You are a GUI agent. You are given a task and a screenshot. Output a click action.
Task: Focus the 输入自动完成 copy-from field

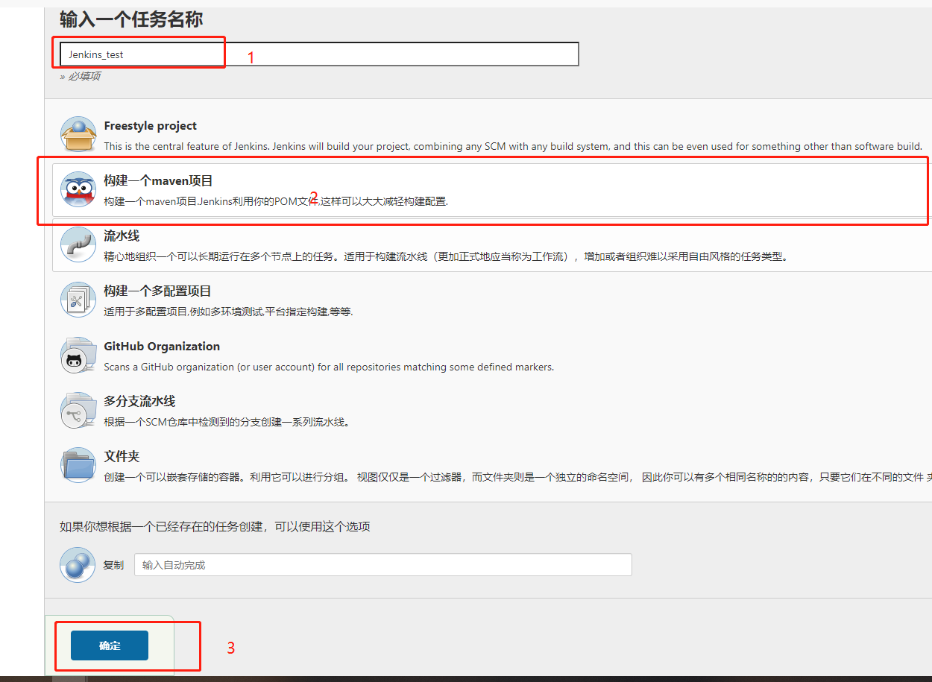[x=383, y=565]
